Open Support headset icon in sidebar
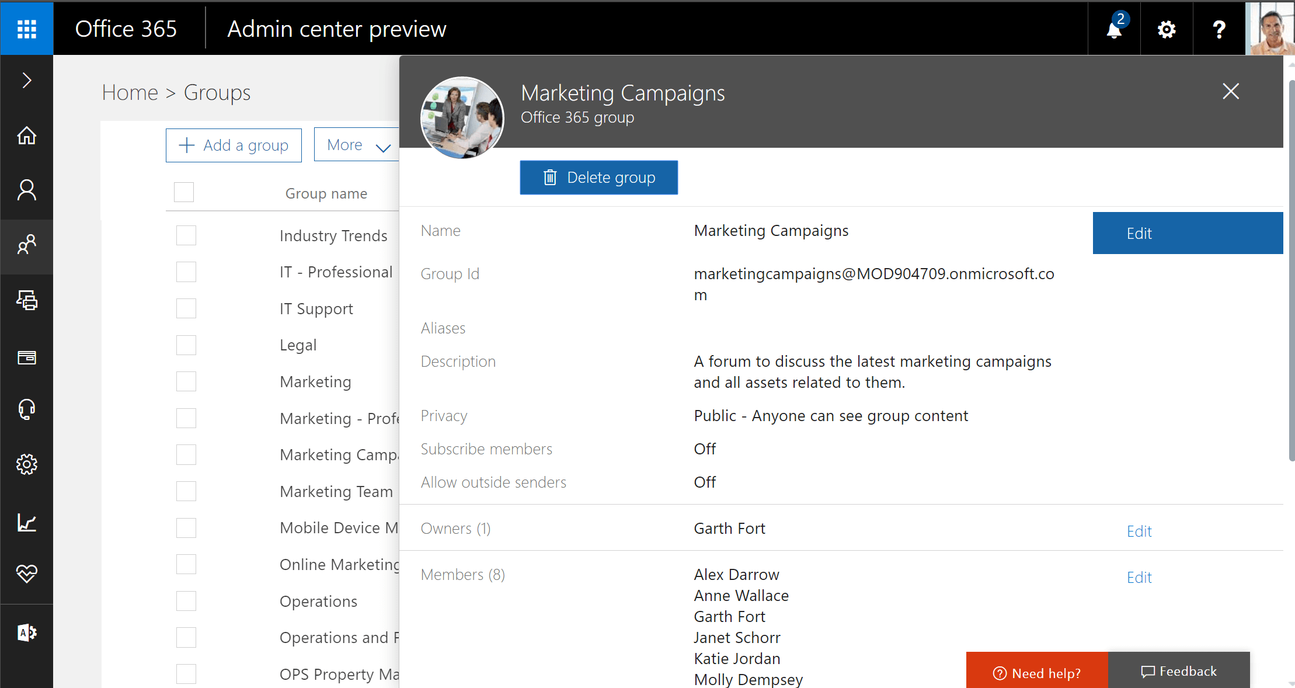 [27, 409]
